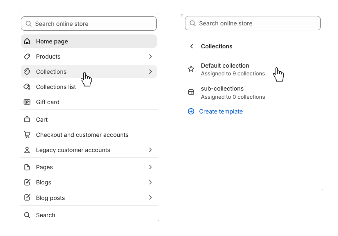The image size is (338, 236).
Task: Focus the right Search online store field
Action: 253,23
